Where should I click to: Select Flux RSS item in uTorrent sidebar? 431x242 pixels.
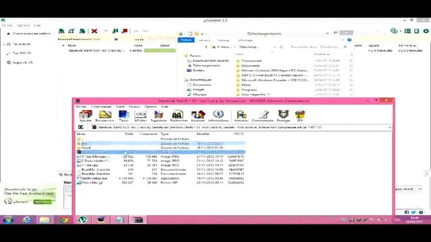(22, 53)
